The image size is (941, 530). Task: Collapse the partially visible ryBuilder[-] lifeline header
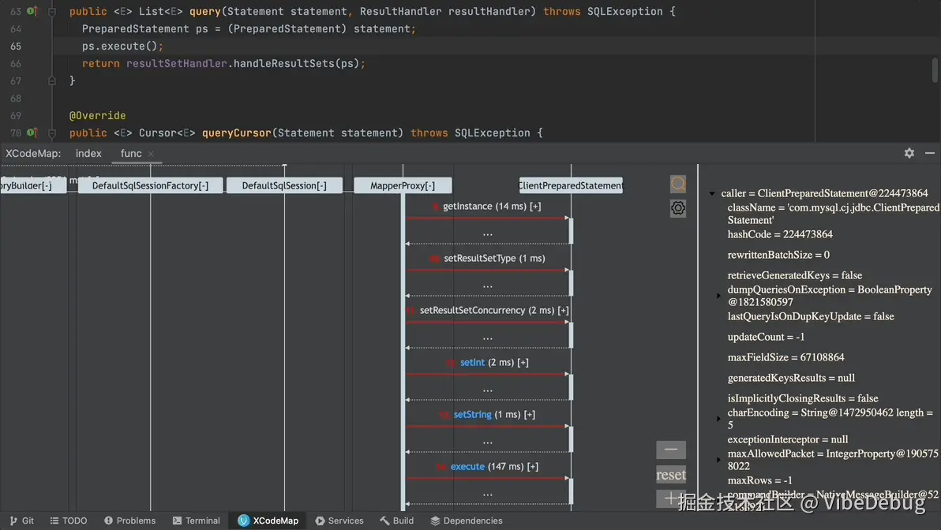click(x=32, y=186)
